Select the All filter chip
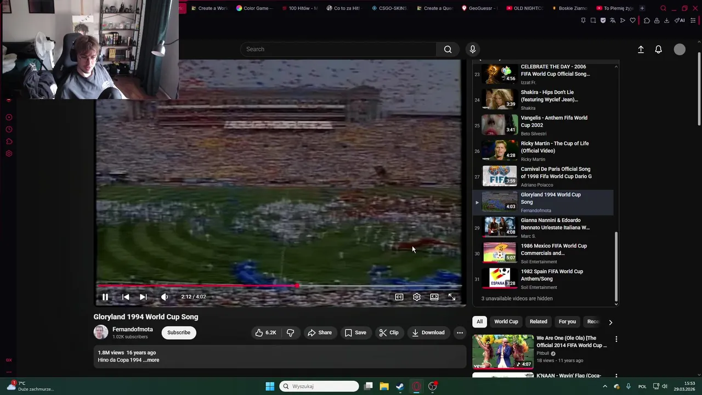Viewport: 702px width, 395px height. coord(480,321)
